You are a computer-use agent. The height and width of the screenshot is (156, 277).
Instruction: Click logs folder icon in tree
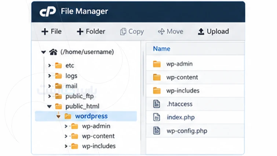click(x=58, y=76)
